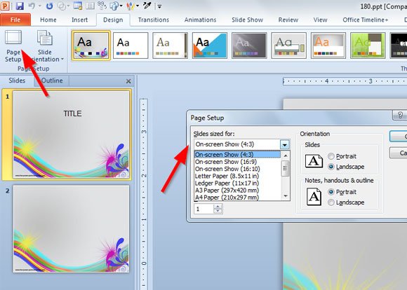Apply the blue and orange triangle theme
Image resolution: width=407 pixels, height=290 pixels.
click(x=210, y=46)
